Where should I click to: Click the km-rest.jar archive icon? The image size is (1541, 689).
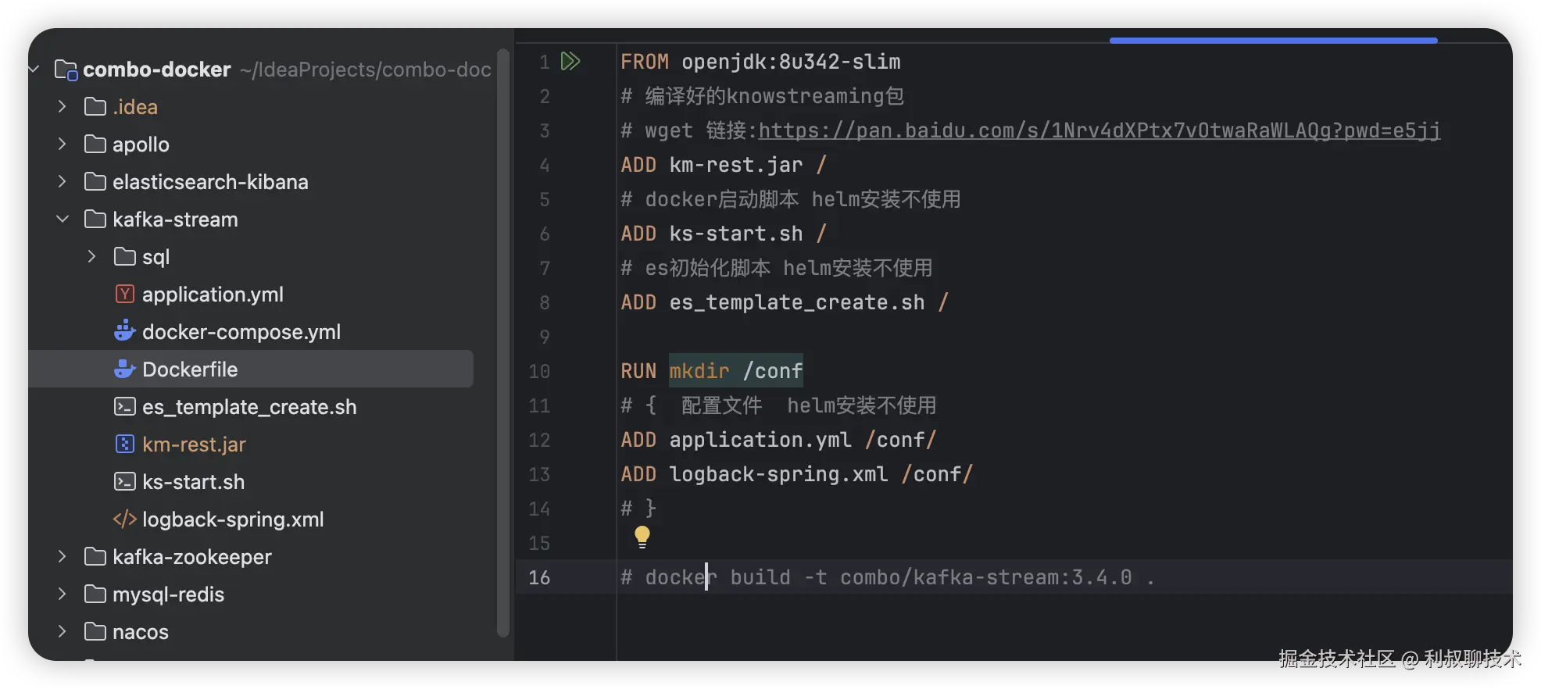(x=125, y=444)
